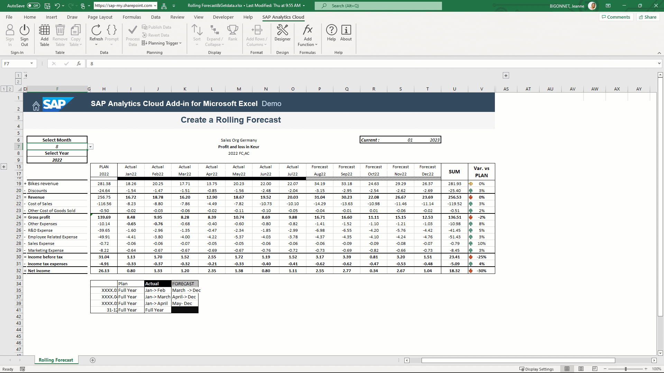
Task: Open the About dialog of the add-in
Action: click(x=346, y=35)
